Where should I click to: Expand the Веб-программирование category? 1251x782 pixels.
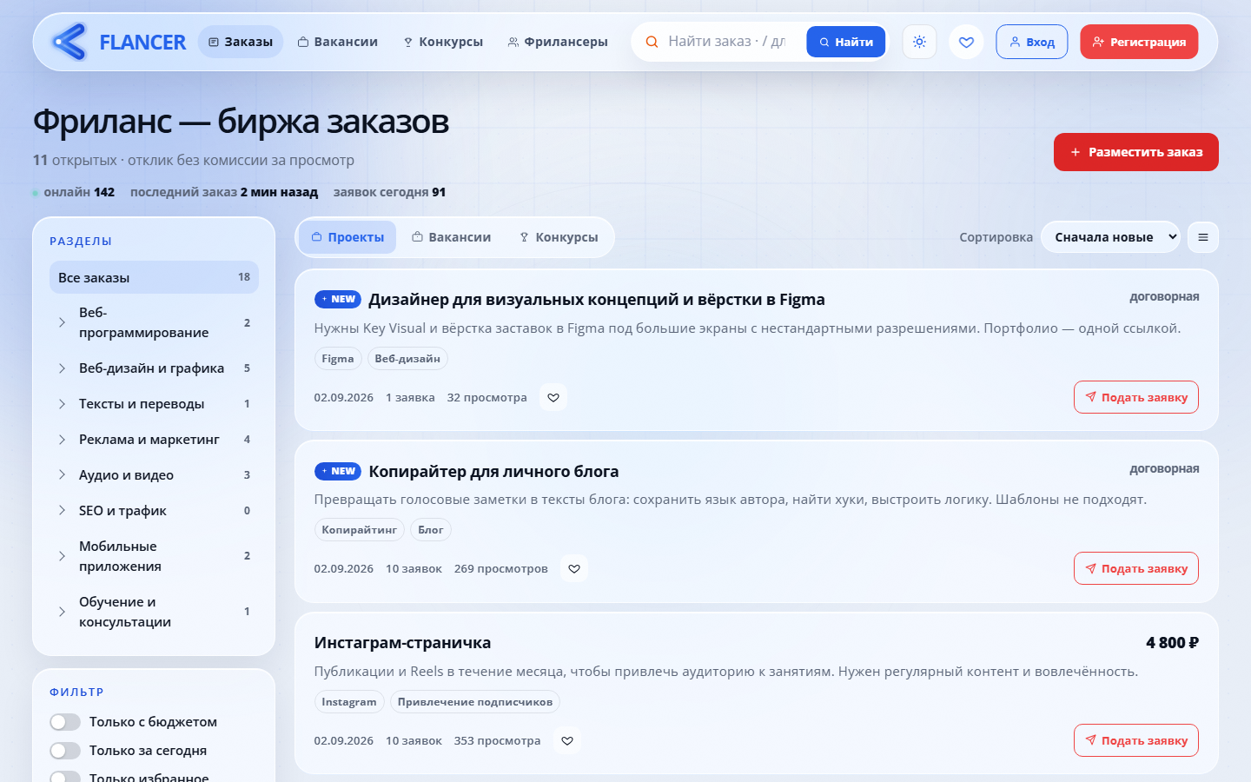pos(62,322)
